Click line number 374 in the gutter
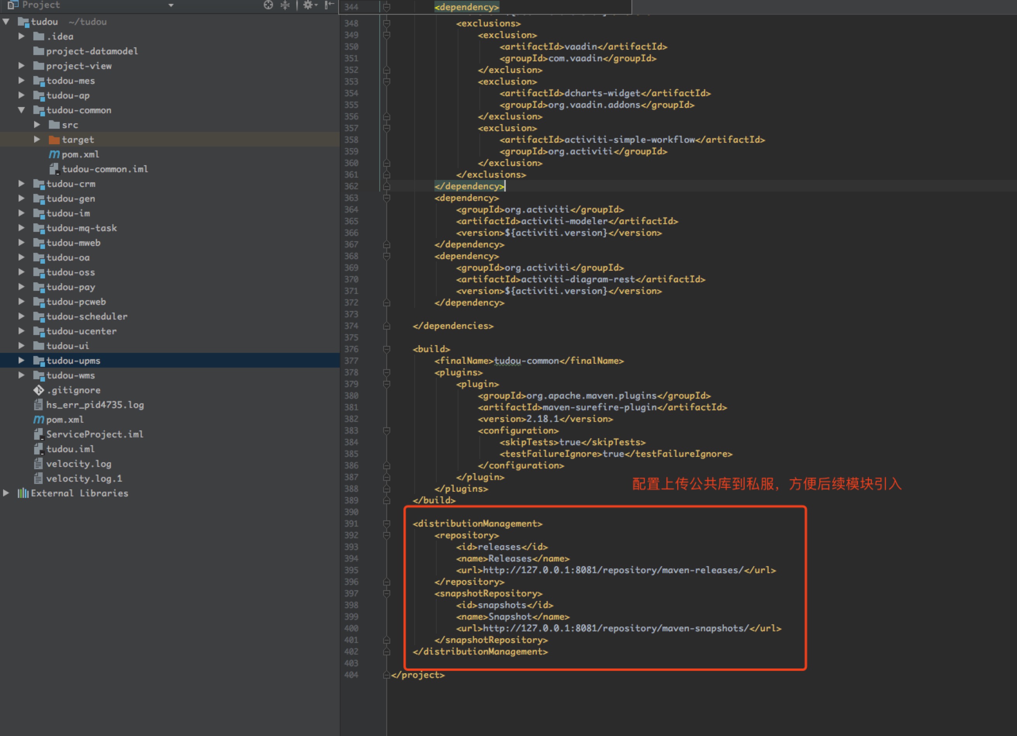1017x736 pixels. pos(351,326)
